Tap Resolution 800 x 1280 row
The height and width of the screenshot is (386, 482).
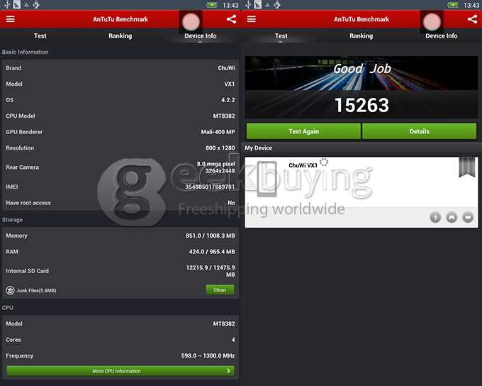pos(120,148)
